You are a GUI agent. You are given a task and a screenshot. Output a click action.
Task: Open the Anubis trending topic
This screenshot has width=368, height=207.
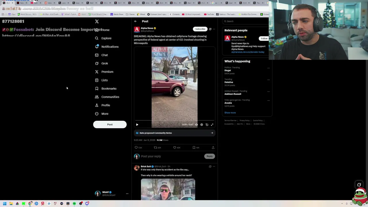[228, 103]
